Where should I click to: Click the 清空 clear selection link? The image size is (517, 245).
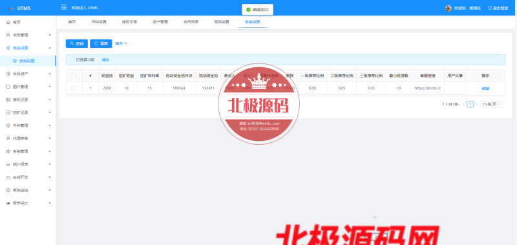click(105, 60)
